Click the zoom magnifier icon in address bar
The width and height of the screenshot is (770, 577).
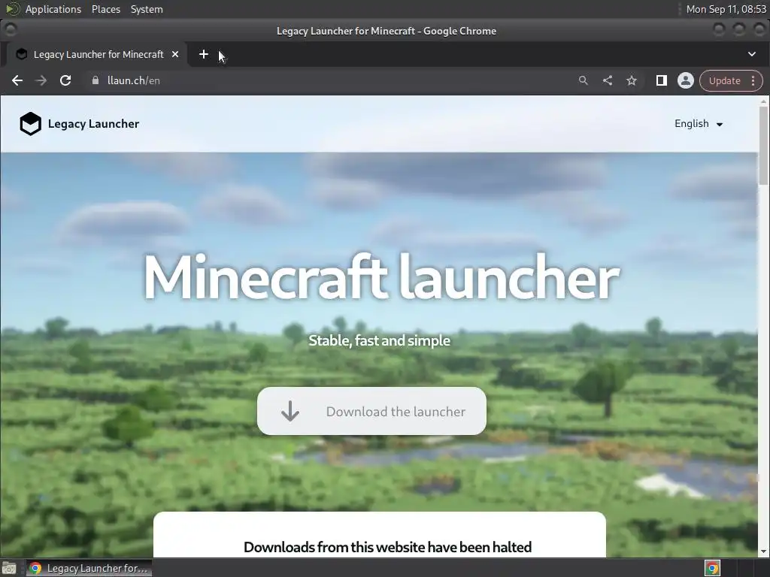(x=583, y=80)
